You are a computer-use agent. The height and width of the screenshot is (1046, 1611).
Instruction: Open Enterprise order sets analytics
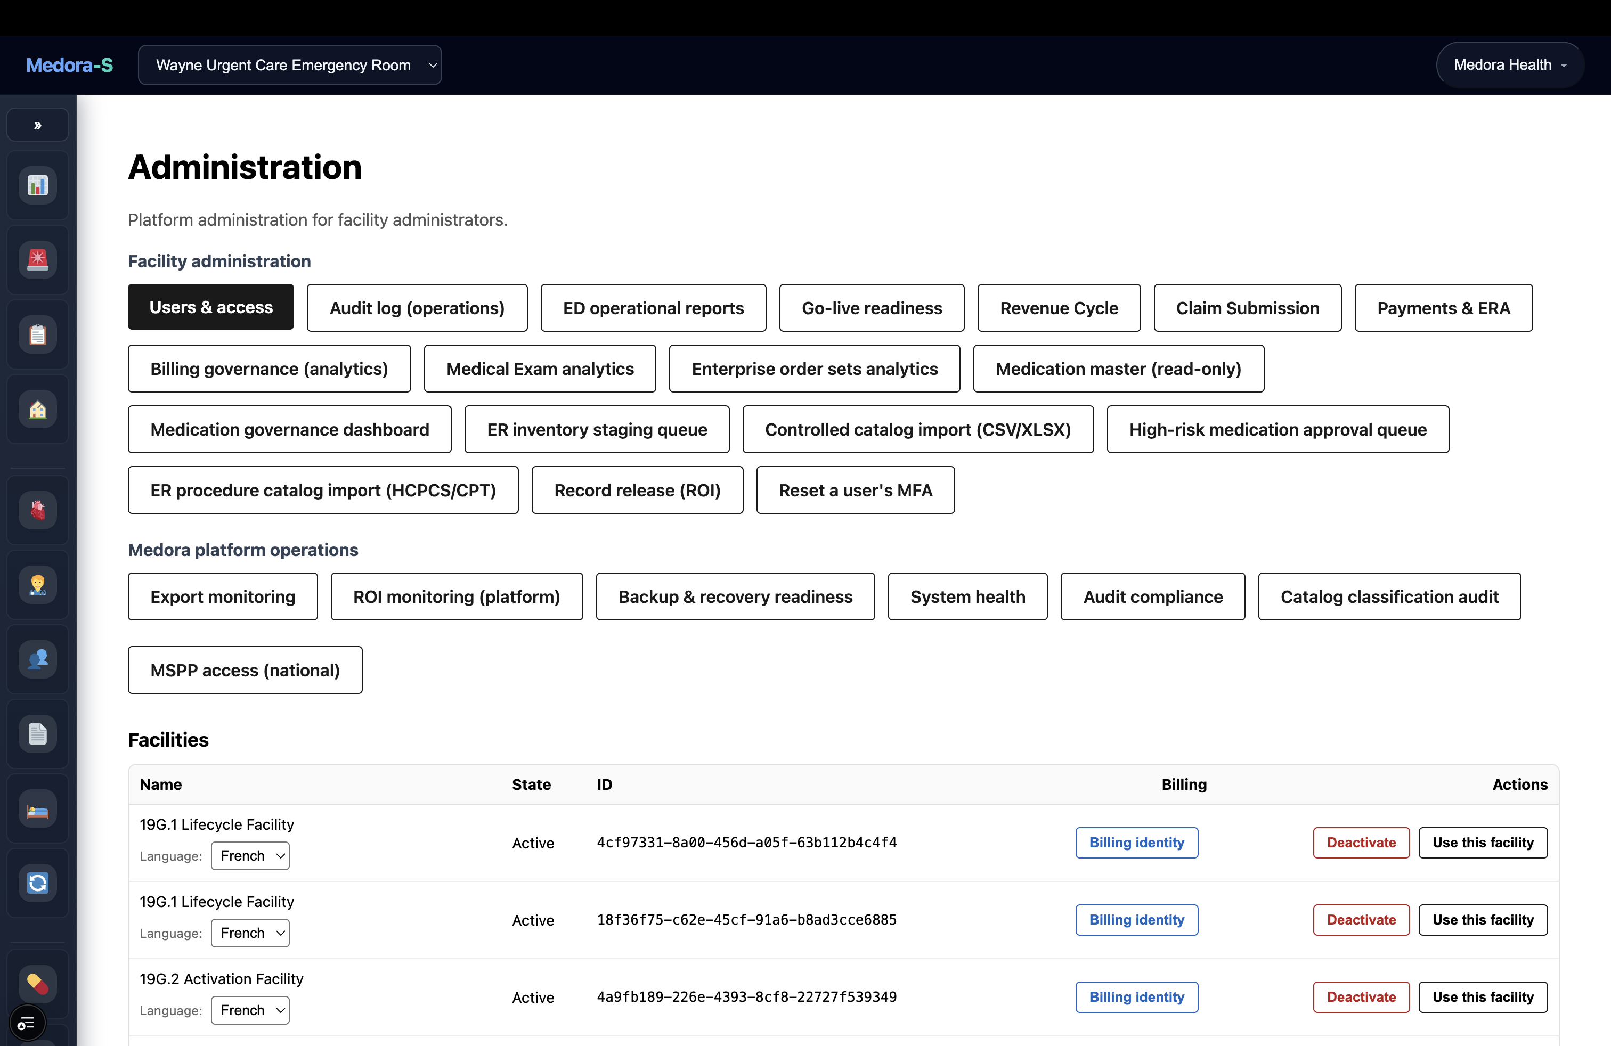[815, 369]
